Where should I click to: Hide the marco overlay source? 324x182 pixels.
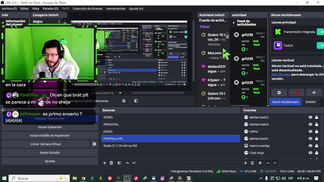(310, 146)
